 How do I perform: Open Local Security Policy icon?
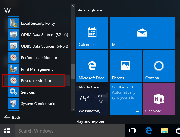(x=13, y=23)
